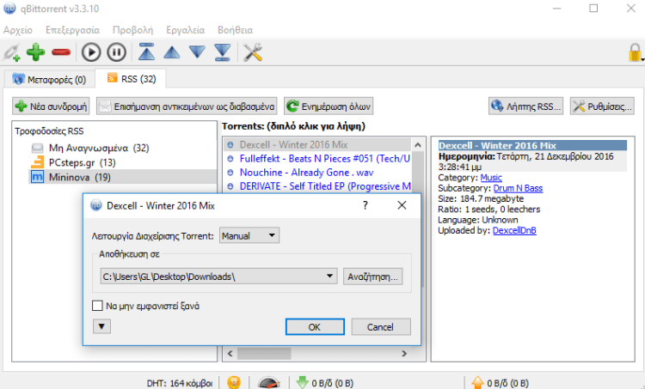Click the add torrent link icon

pos(11,52)
